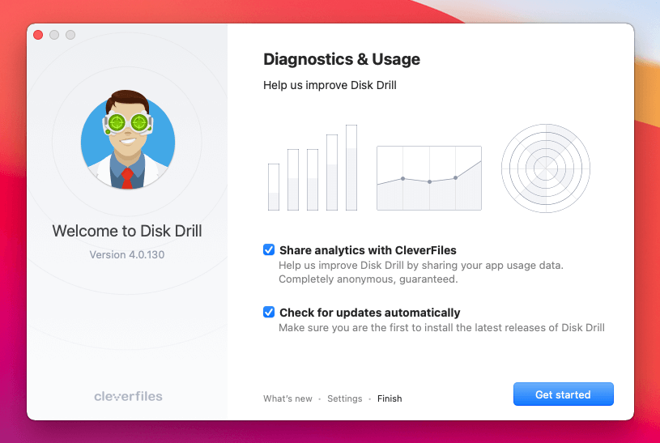This screenshot has height=443, width=660.
Task: Click the Get started button
Action: (563, 394)
